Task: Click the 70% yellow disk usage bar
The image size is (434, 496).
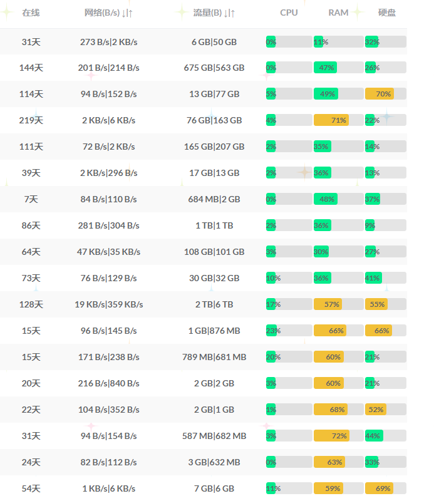Action: [x=380, y=94]
